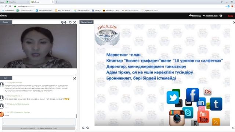Image resolution: width=235 pixels, height=132 pixels.
Task: Toggle the microphone in the video panel
Action: [x=65, y=22]
